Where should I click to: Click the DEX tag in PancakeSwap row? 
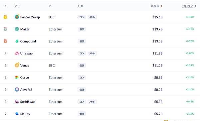(82, 17)
